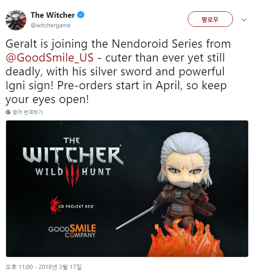The height and width of the screenshot is (276, 259).
Task: Click the wolf medallion on Geralt's chest
Action: click(178, 194)
